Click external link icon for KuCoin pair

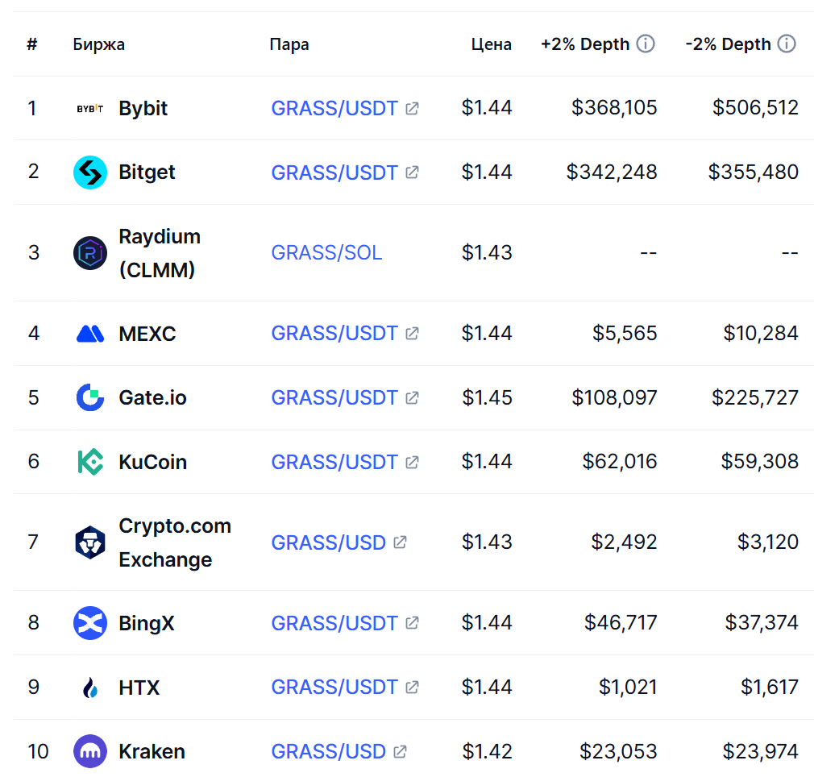click(x=412, y=462)
